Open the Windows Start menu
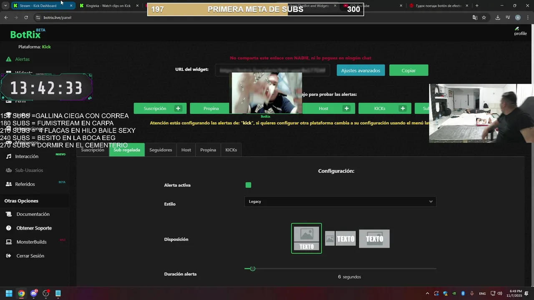This screenshot has height=300, width=534. [9, 293]
